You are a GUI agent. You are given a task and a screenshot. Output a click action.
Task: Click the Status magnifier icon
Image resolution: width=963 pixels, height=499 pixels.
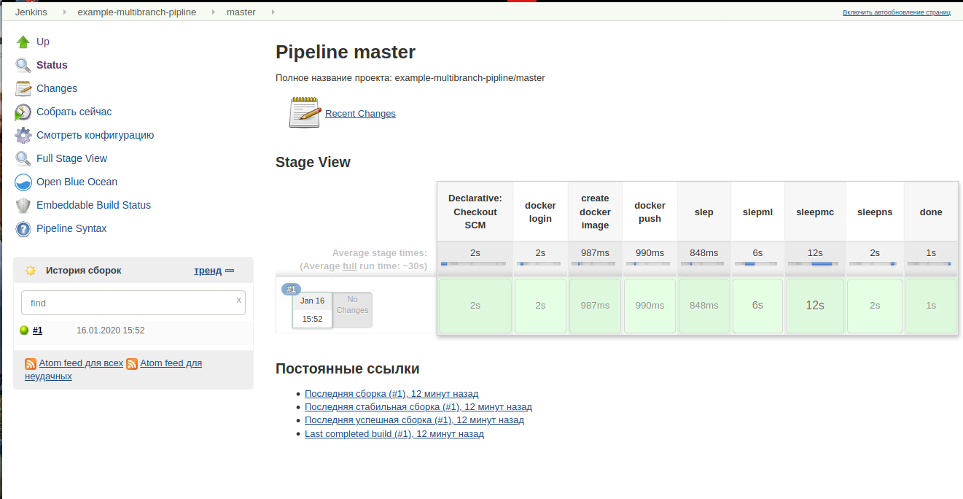coord(23,65)
